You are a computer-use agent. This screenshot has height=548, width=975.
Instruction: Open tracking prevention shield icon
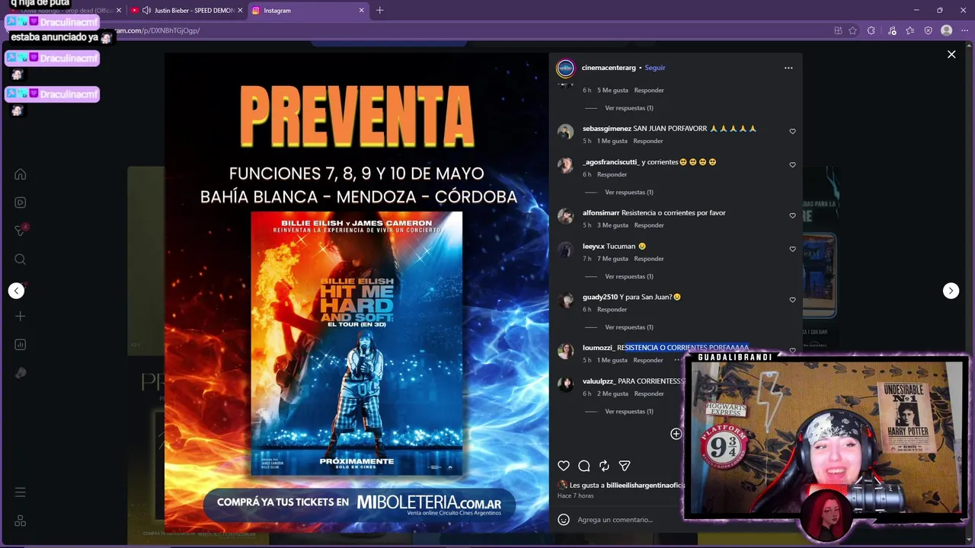point(928,30)
